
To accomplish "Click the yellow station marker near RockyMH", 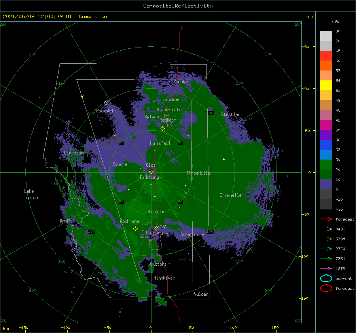I will [x=106, y=103].
